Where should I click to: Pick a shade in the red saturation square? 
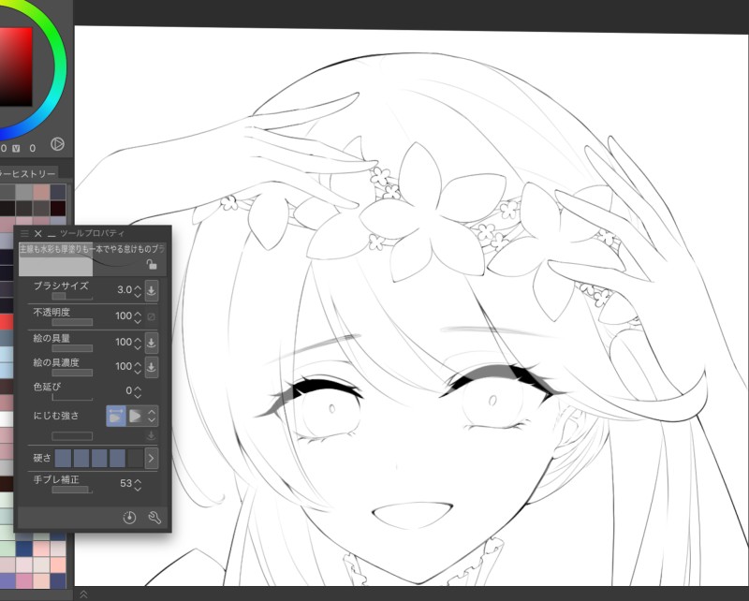[16, 66]
